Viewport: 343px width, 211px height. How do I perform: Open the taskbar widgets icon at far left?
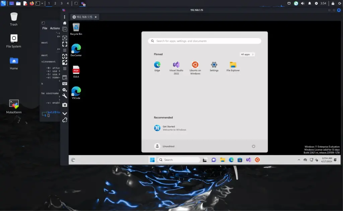[73, 160]
